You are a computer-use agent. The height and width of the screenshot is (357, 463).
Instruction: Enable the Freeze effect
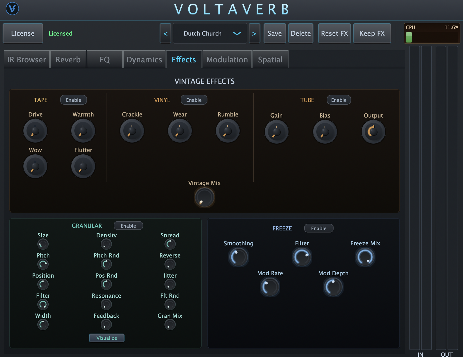point(319,228)
